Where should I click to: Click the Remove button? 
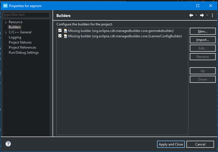202,57
